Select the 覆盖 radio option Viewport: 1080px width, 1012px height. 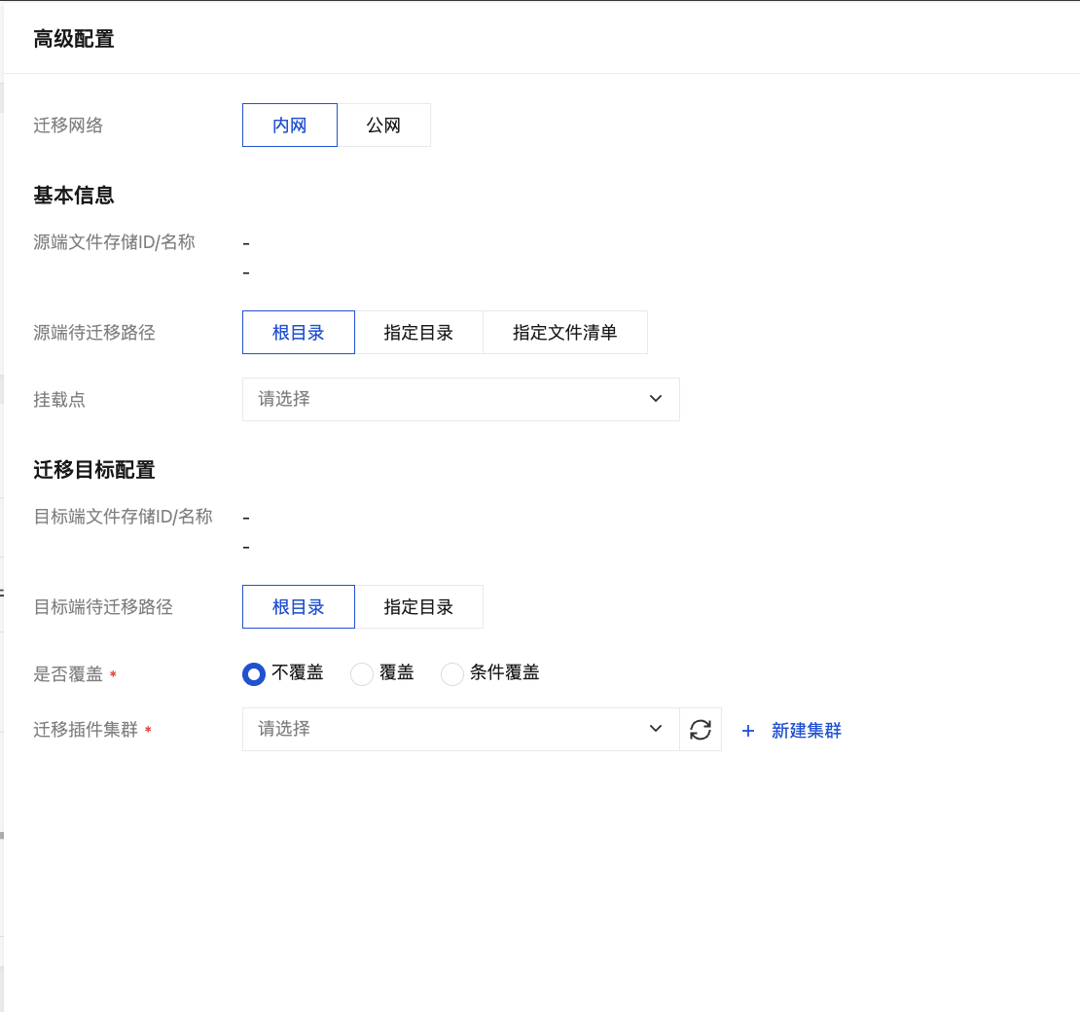tap(362, 673)
